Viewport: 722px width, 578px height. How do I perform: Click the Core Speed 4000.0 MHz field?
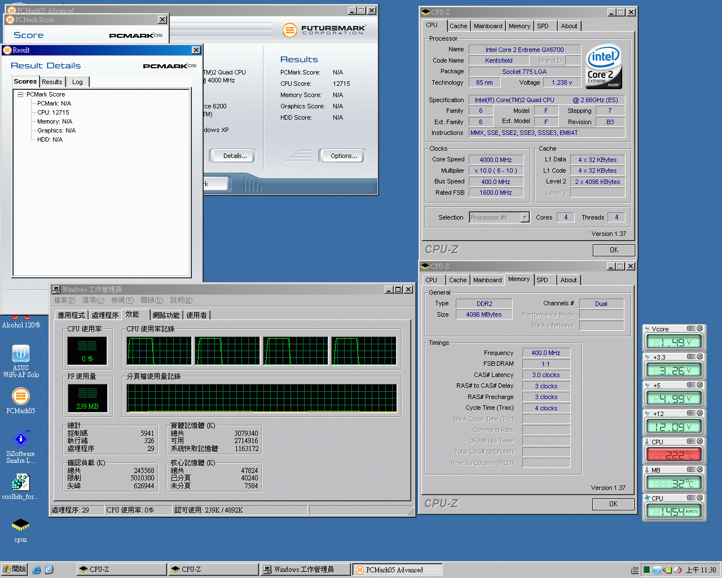tap(496, 160)
